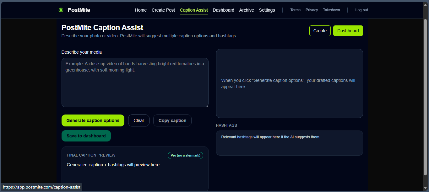This screenshot has width=429, height=192.
Task: Save the caption to dashboard
Action: (x=86, y=136)
